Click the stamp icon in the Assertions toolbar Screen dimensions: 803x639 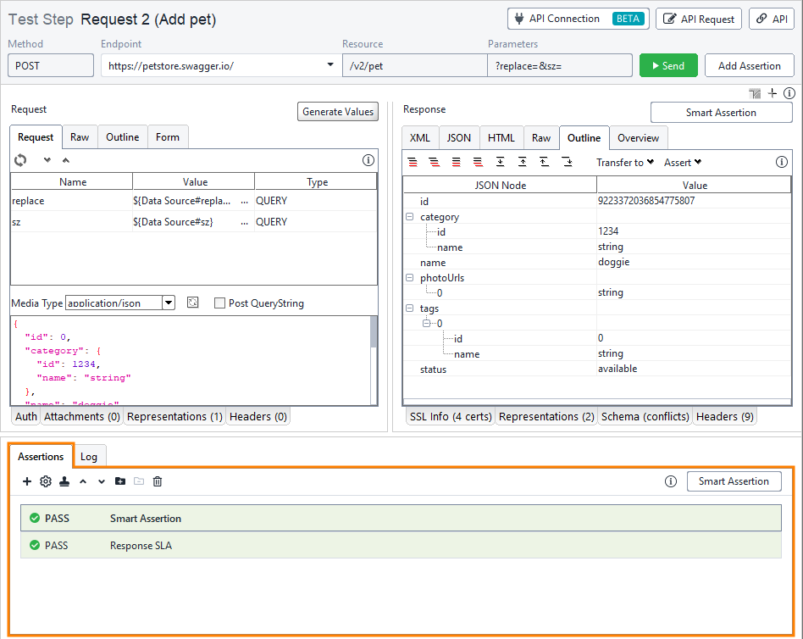64,481
